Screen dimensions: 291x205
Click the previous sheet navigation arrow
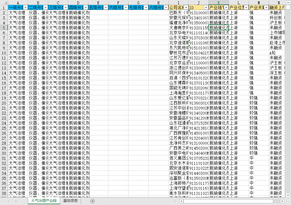[x=8, y=201]
